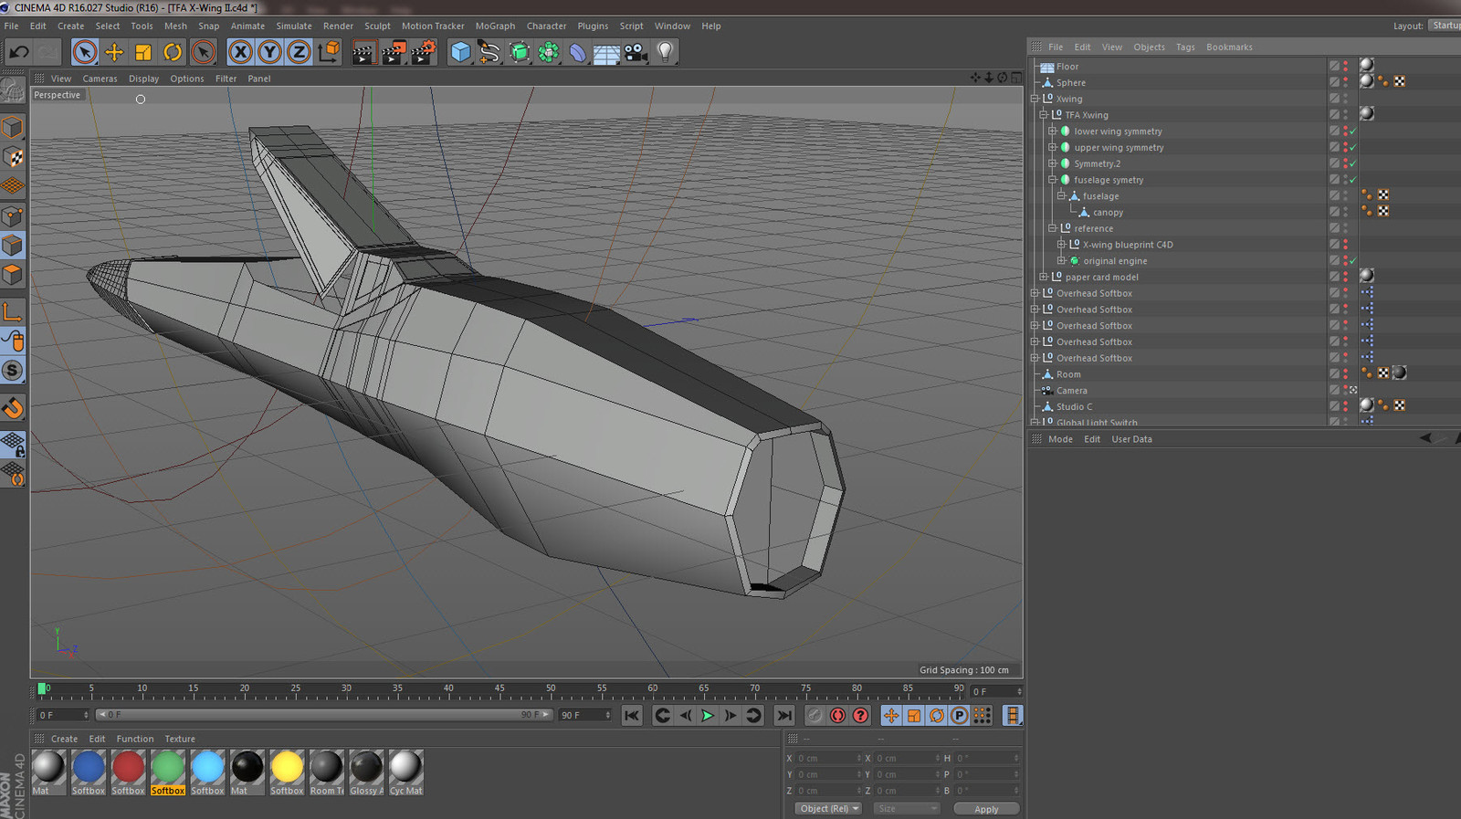Render the active view
Image resolution: width=1461 pixels, height=819 pixels.
[363, 52]
